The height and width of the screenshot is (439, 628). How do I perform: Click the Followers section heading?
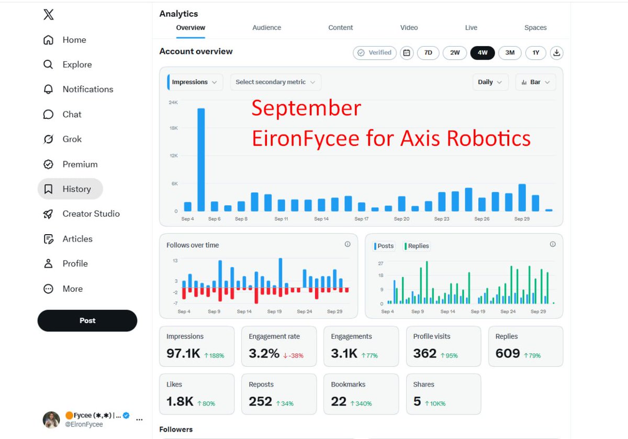176,429
